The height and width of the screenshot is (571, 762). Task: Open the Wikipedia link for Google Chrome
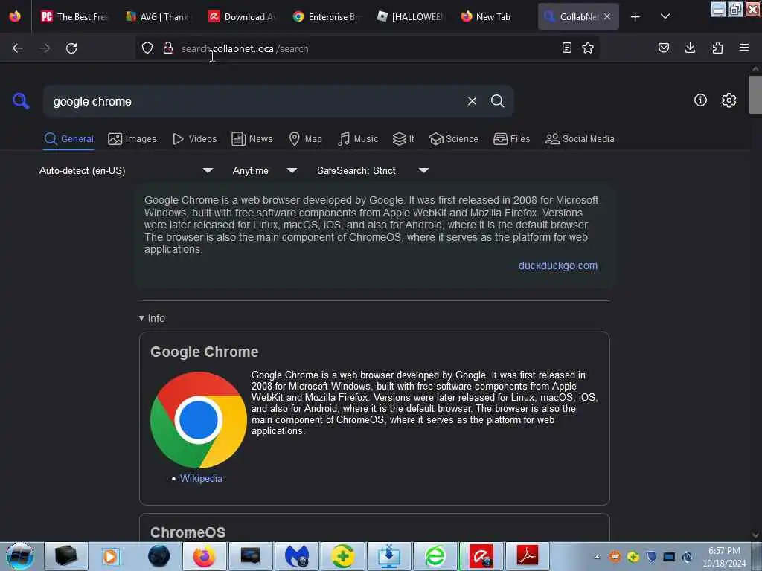[201, 478]
